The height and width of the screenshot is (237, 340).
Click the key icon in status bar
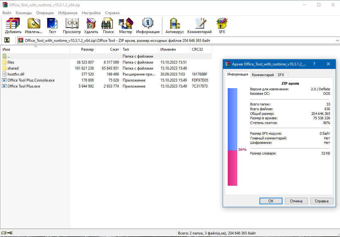coord(10,233)
